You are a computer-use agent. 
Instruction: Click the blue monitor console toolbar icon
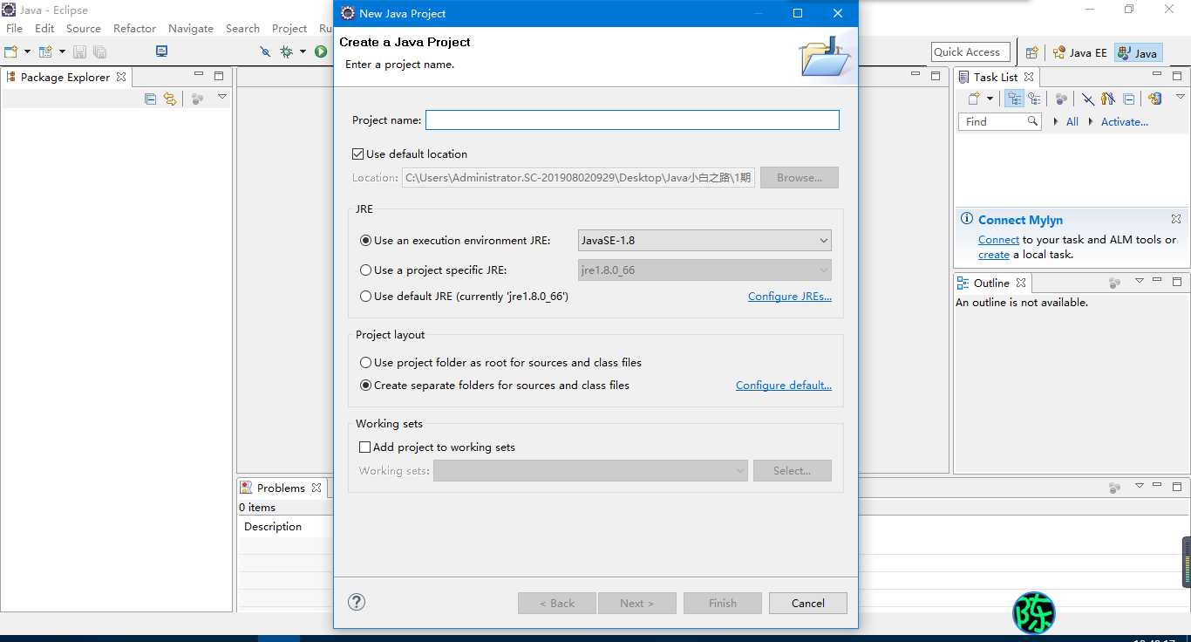click(x=161, y=51)
